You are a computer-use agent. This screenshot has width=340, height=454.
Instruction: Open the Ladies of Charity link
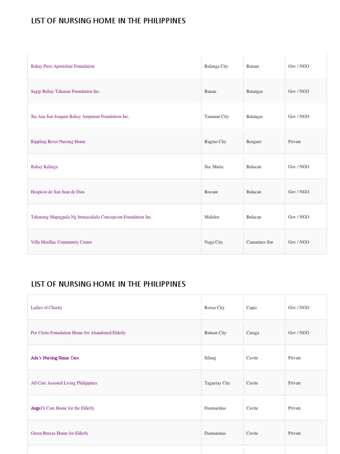coord(46,308)
